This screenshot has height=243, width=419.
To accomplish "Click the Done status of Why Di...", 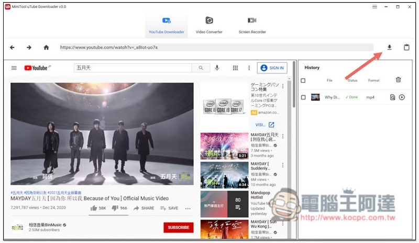I will click(x=351, y=97).
